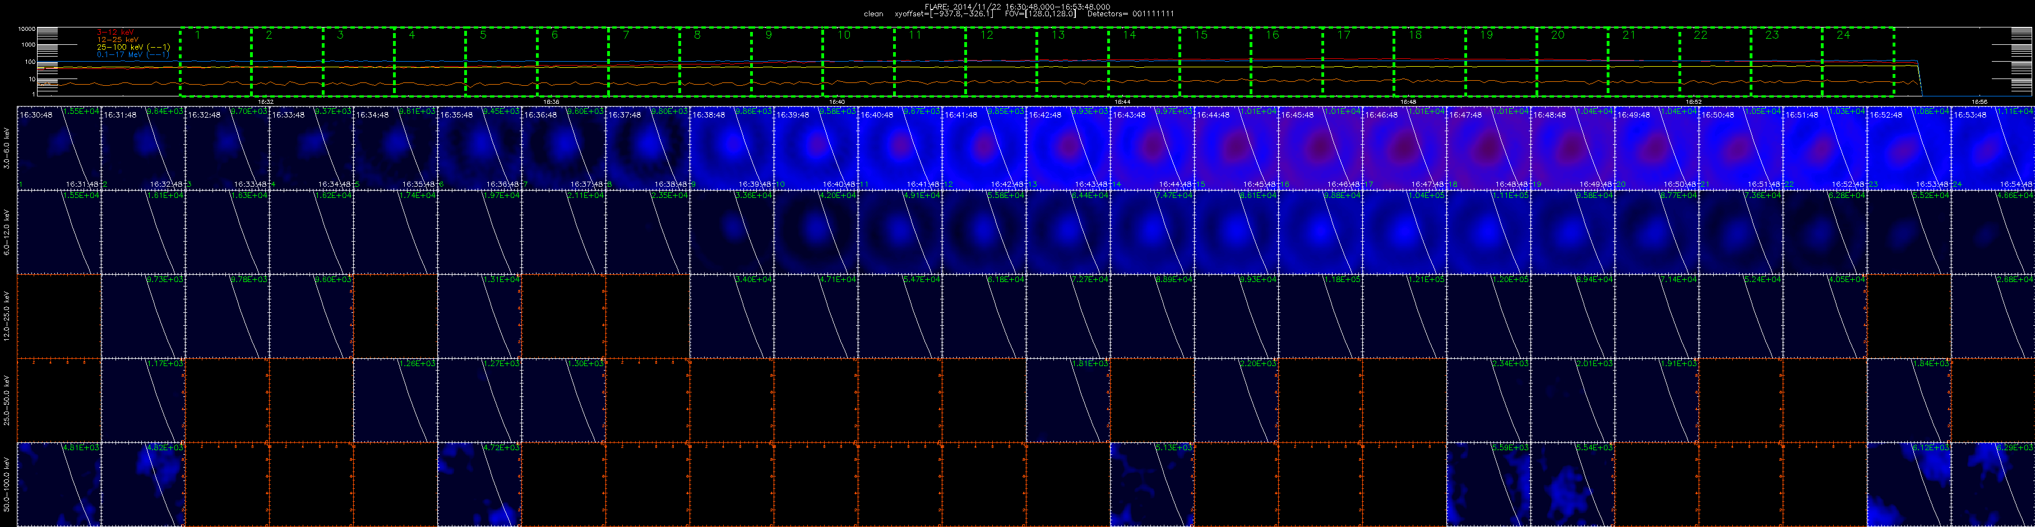Image resolution: width=2035 pixels, height=527 pixels.
Task: Select interval box 24 in the light curve
Action: 1858,62
